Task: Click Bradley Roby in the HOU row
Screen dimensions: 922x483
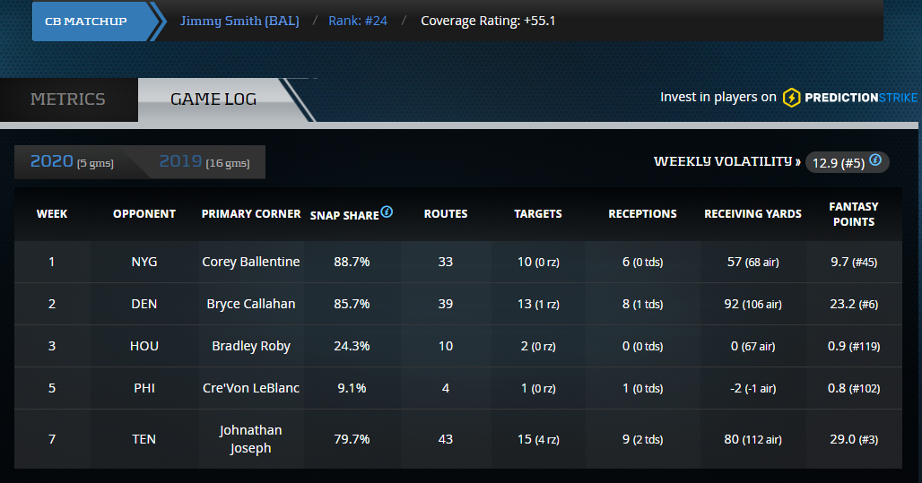Action: tap(250, 346)
